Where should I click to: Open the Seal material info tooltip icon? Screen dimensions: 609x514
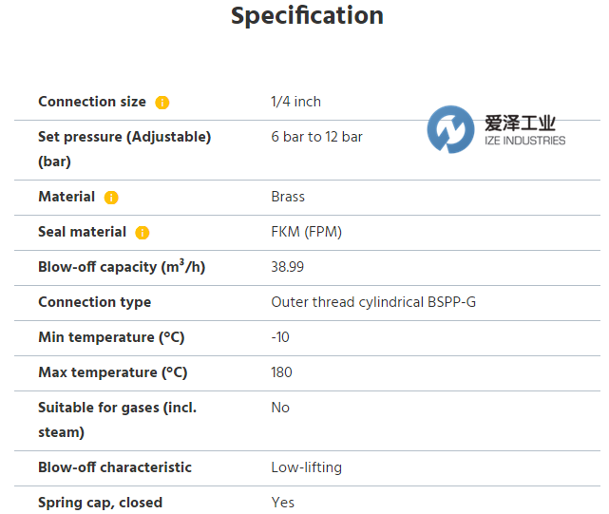pos(143,233)
